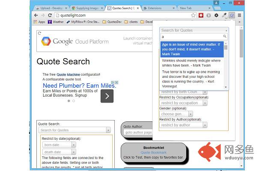The image size is (274, 171).
Task: Select the first ad carousel dot
Action: (x=69, y=101)
